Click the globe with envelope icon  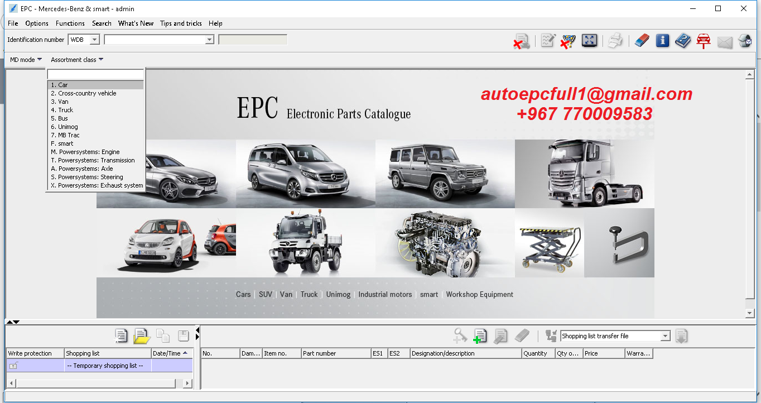pyautogui.click(x=745, y=41)
